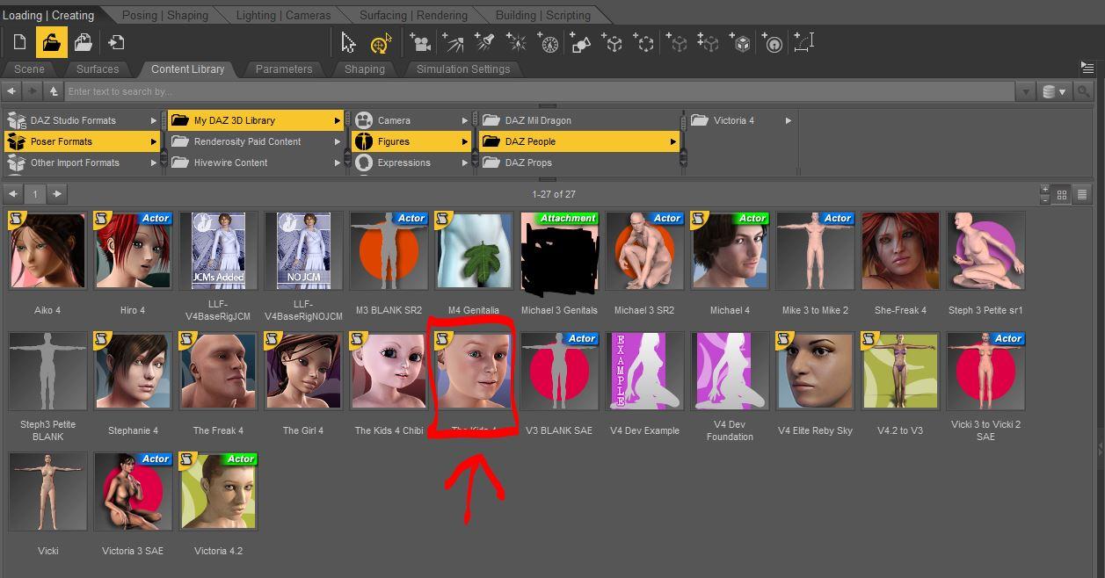The image size is (1105, 578).
Task: Switch to list view mode
Action: 1082,194
